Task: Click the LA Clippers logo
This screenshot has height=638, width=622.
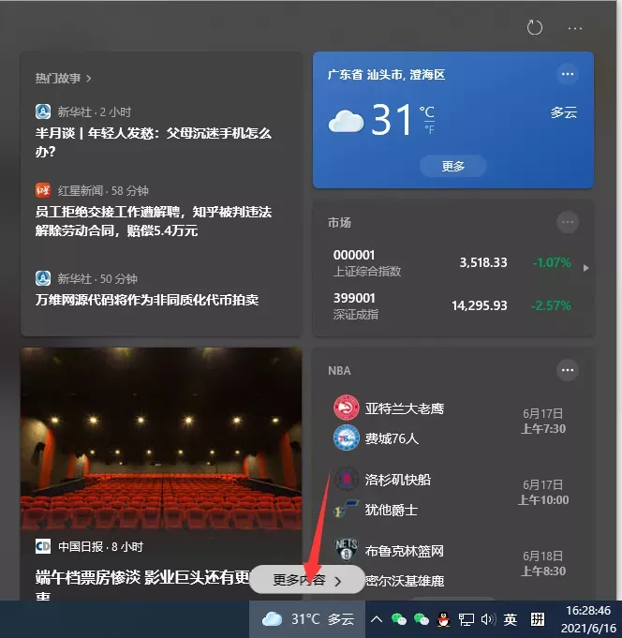Action: point(347,479)
